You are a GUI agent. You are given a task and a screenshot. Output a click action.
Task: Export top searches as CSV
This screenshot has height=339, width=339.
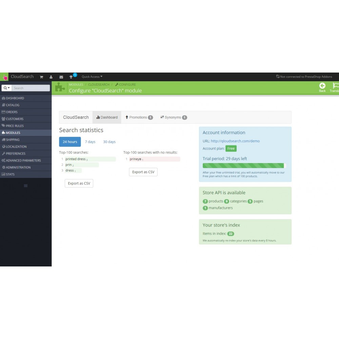pos(79,183)
